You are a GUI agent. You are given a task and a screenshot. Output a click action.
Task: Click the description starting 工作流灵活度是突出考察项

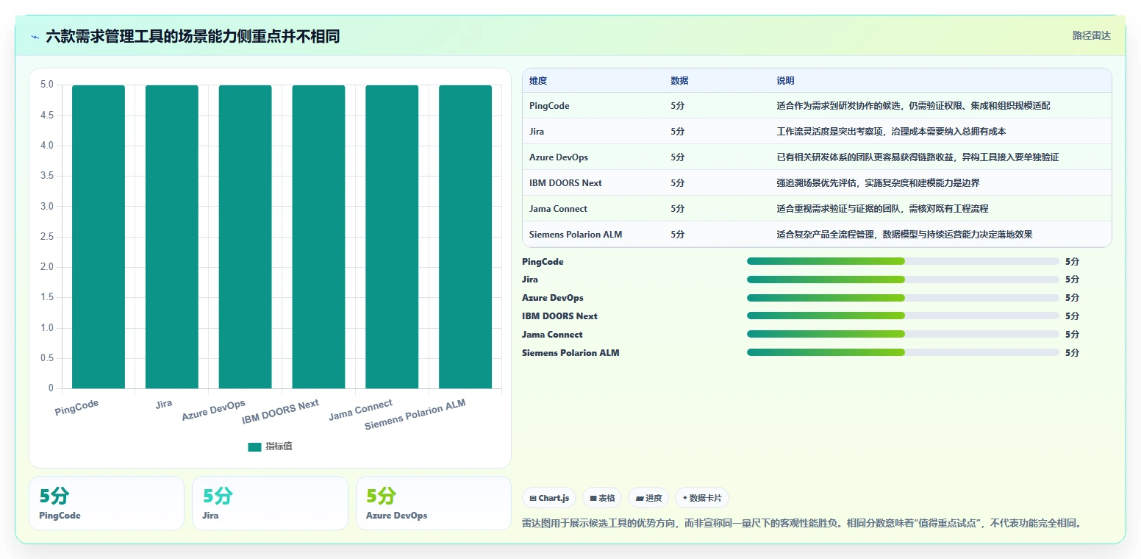click(891, 132)
